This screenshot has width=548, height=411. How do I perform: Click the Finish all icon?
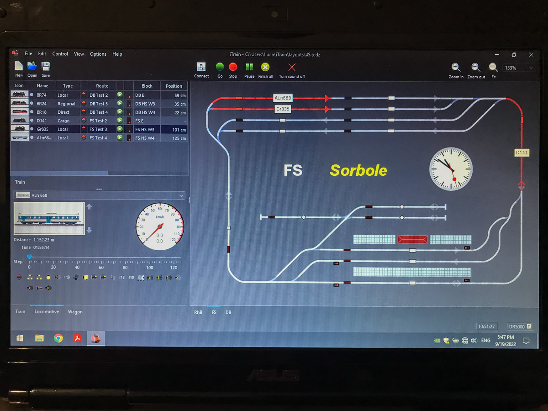point(265,67)
